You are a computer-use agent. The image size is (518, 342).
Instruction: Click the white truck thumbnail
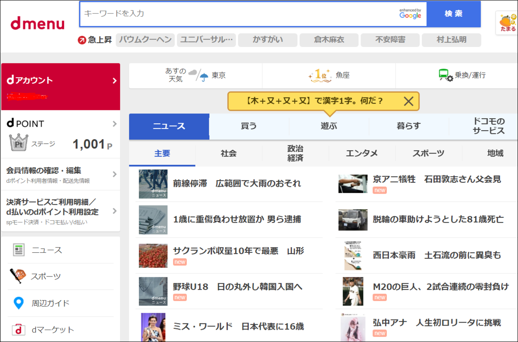coord(353,220)
